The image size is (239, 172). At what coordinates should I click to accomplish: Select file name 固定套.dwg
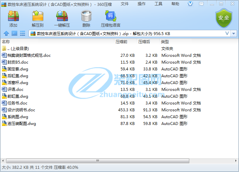pos(18,69)
